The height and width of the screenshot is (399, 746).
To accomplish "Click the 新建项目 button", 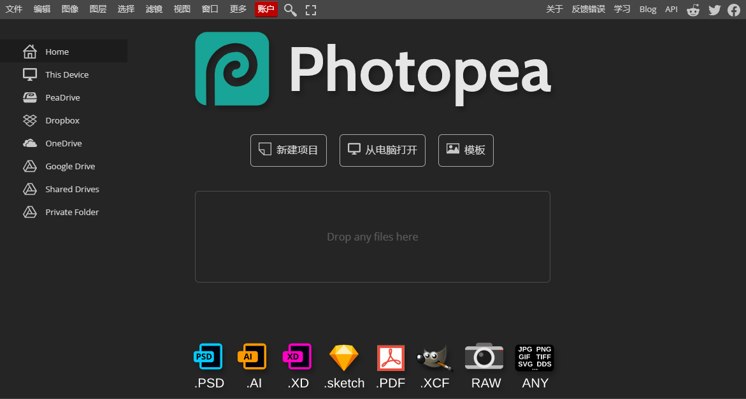I will 289,150.
